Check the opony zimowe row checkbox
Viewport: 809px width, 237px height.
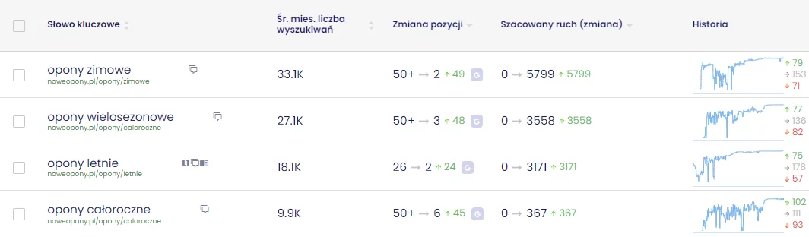[19, 75]
